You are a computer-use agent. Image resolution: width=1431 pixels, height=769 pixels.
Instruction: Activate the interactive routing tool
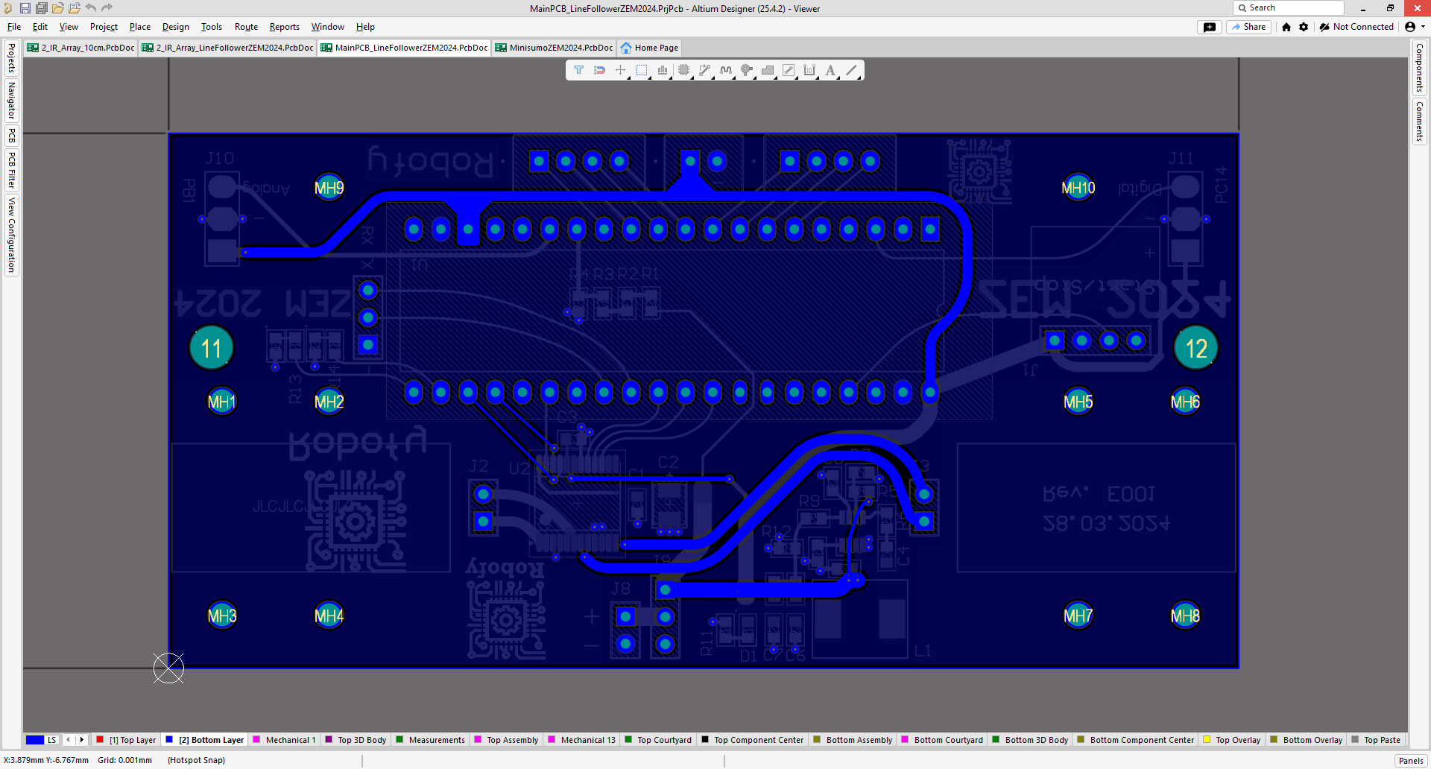[704, 70]
